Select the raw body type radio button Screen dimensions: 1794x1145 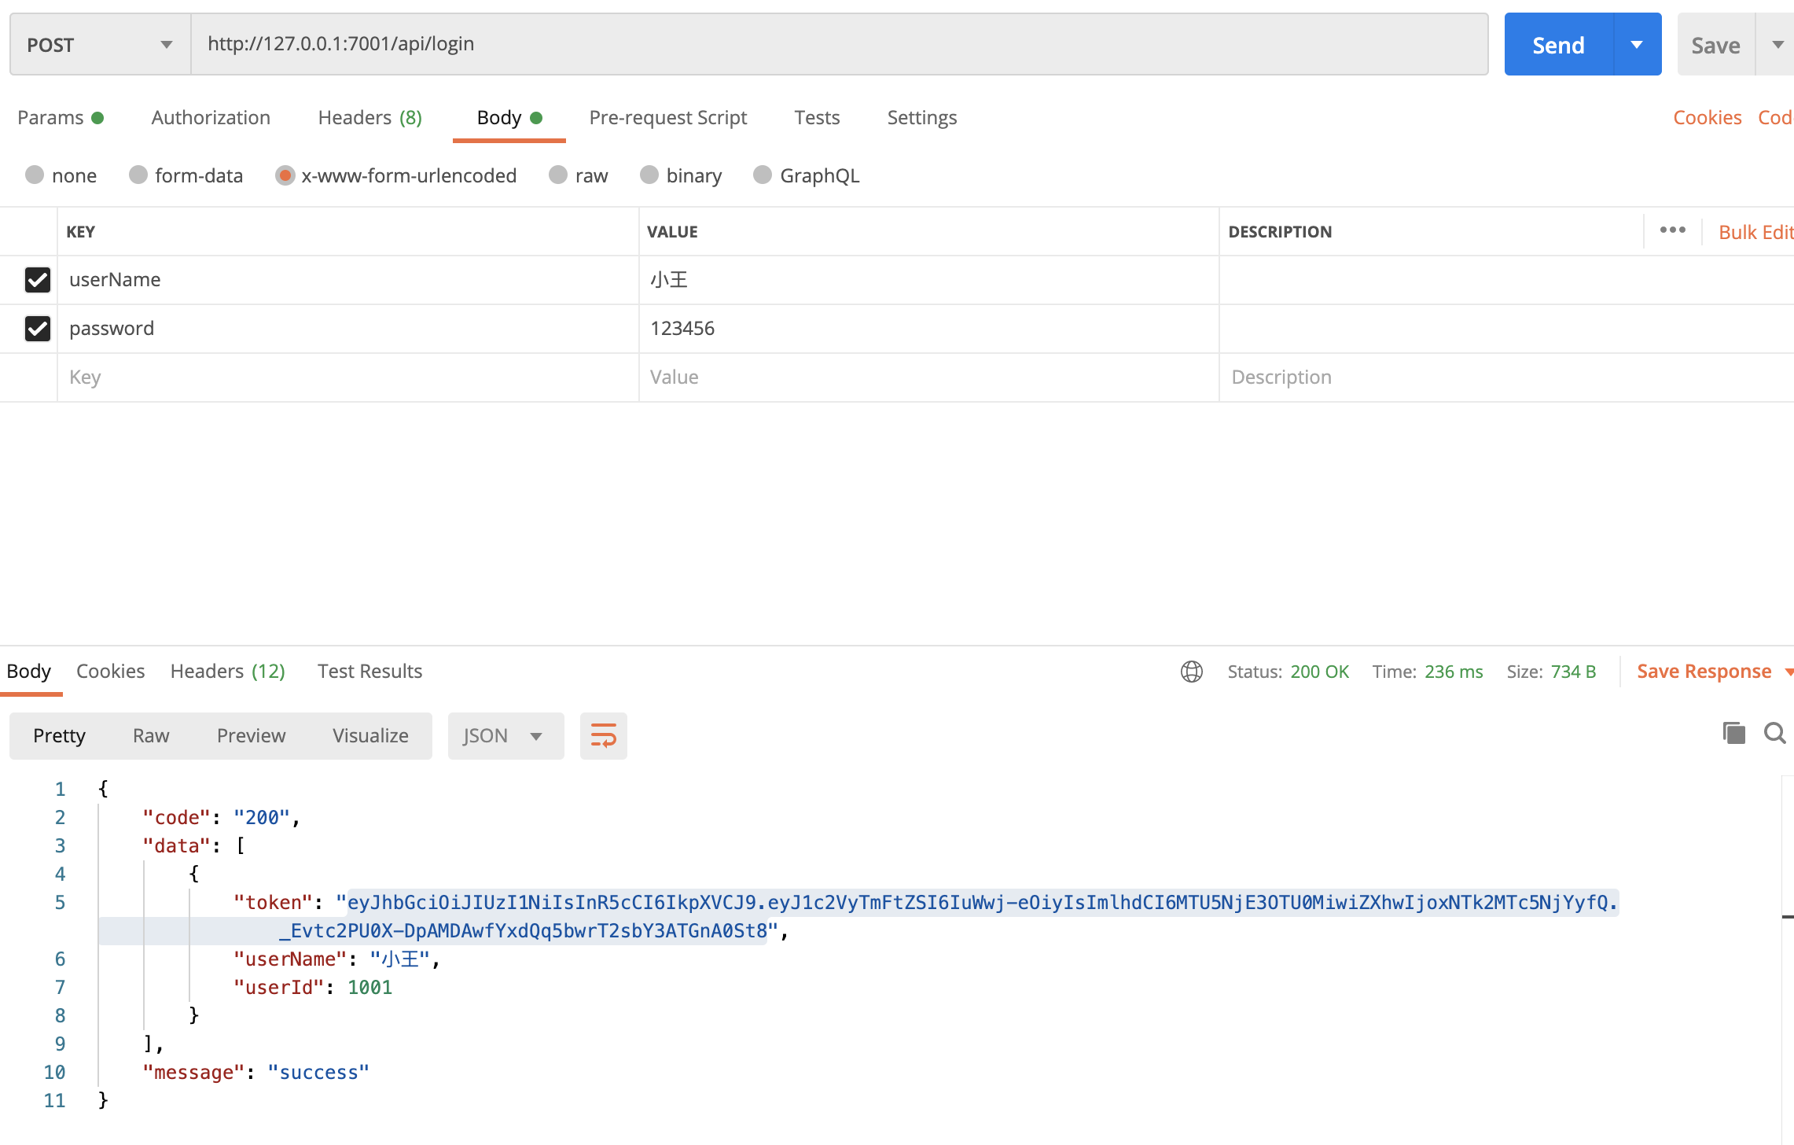558,175
